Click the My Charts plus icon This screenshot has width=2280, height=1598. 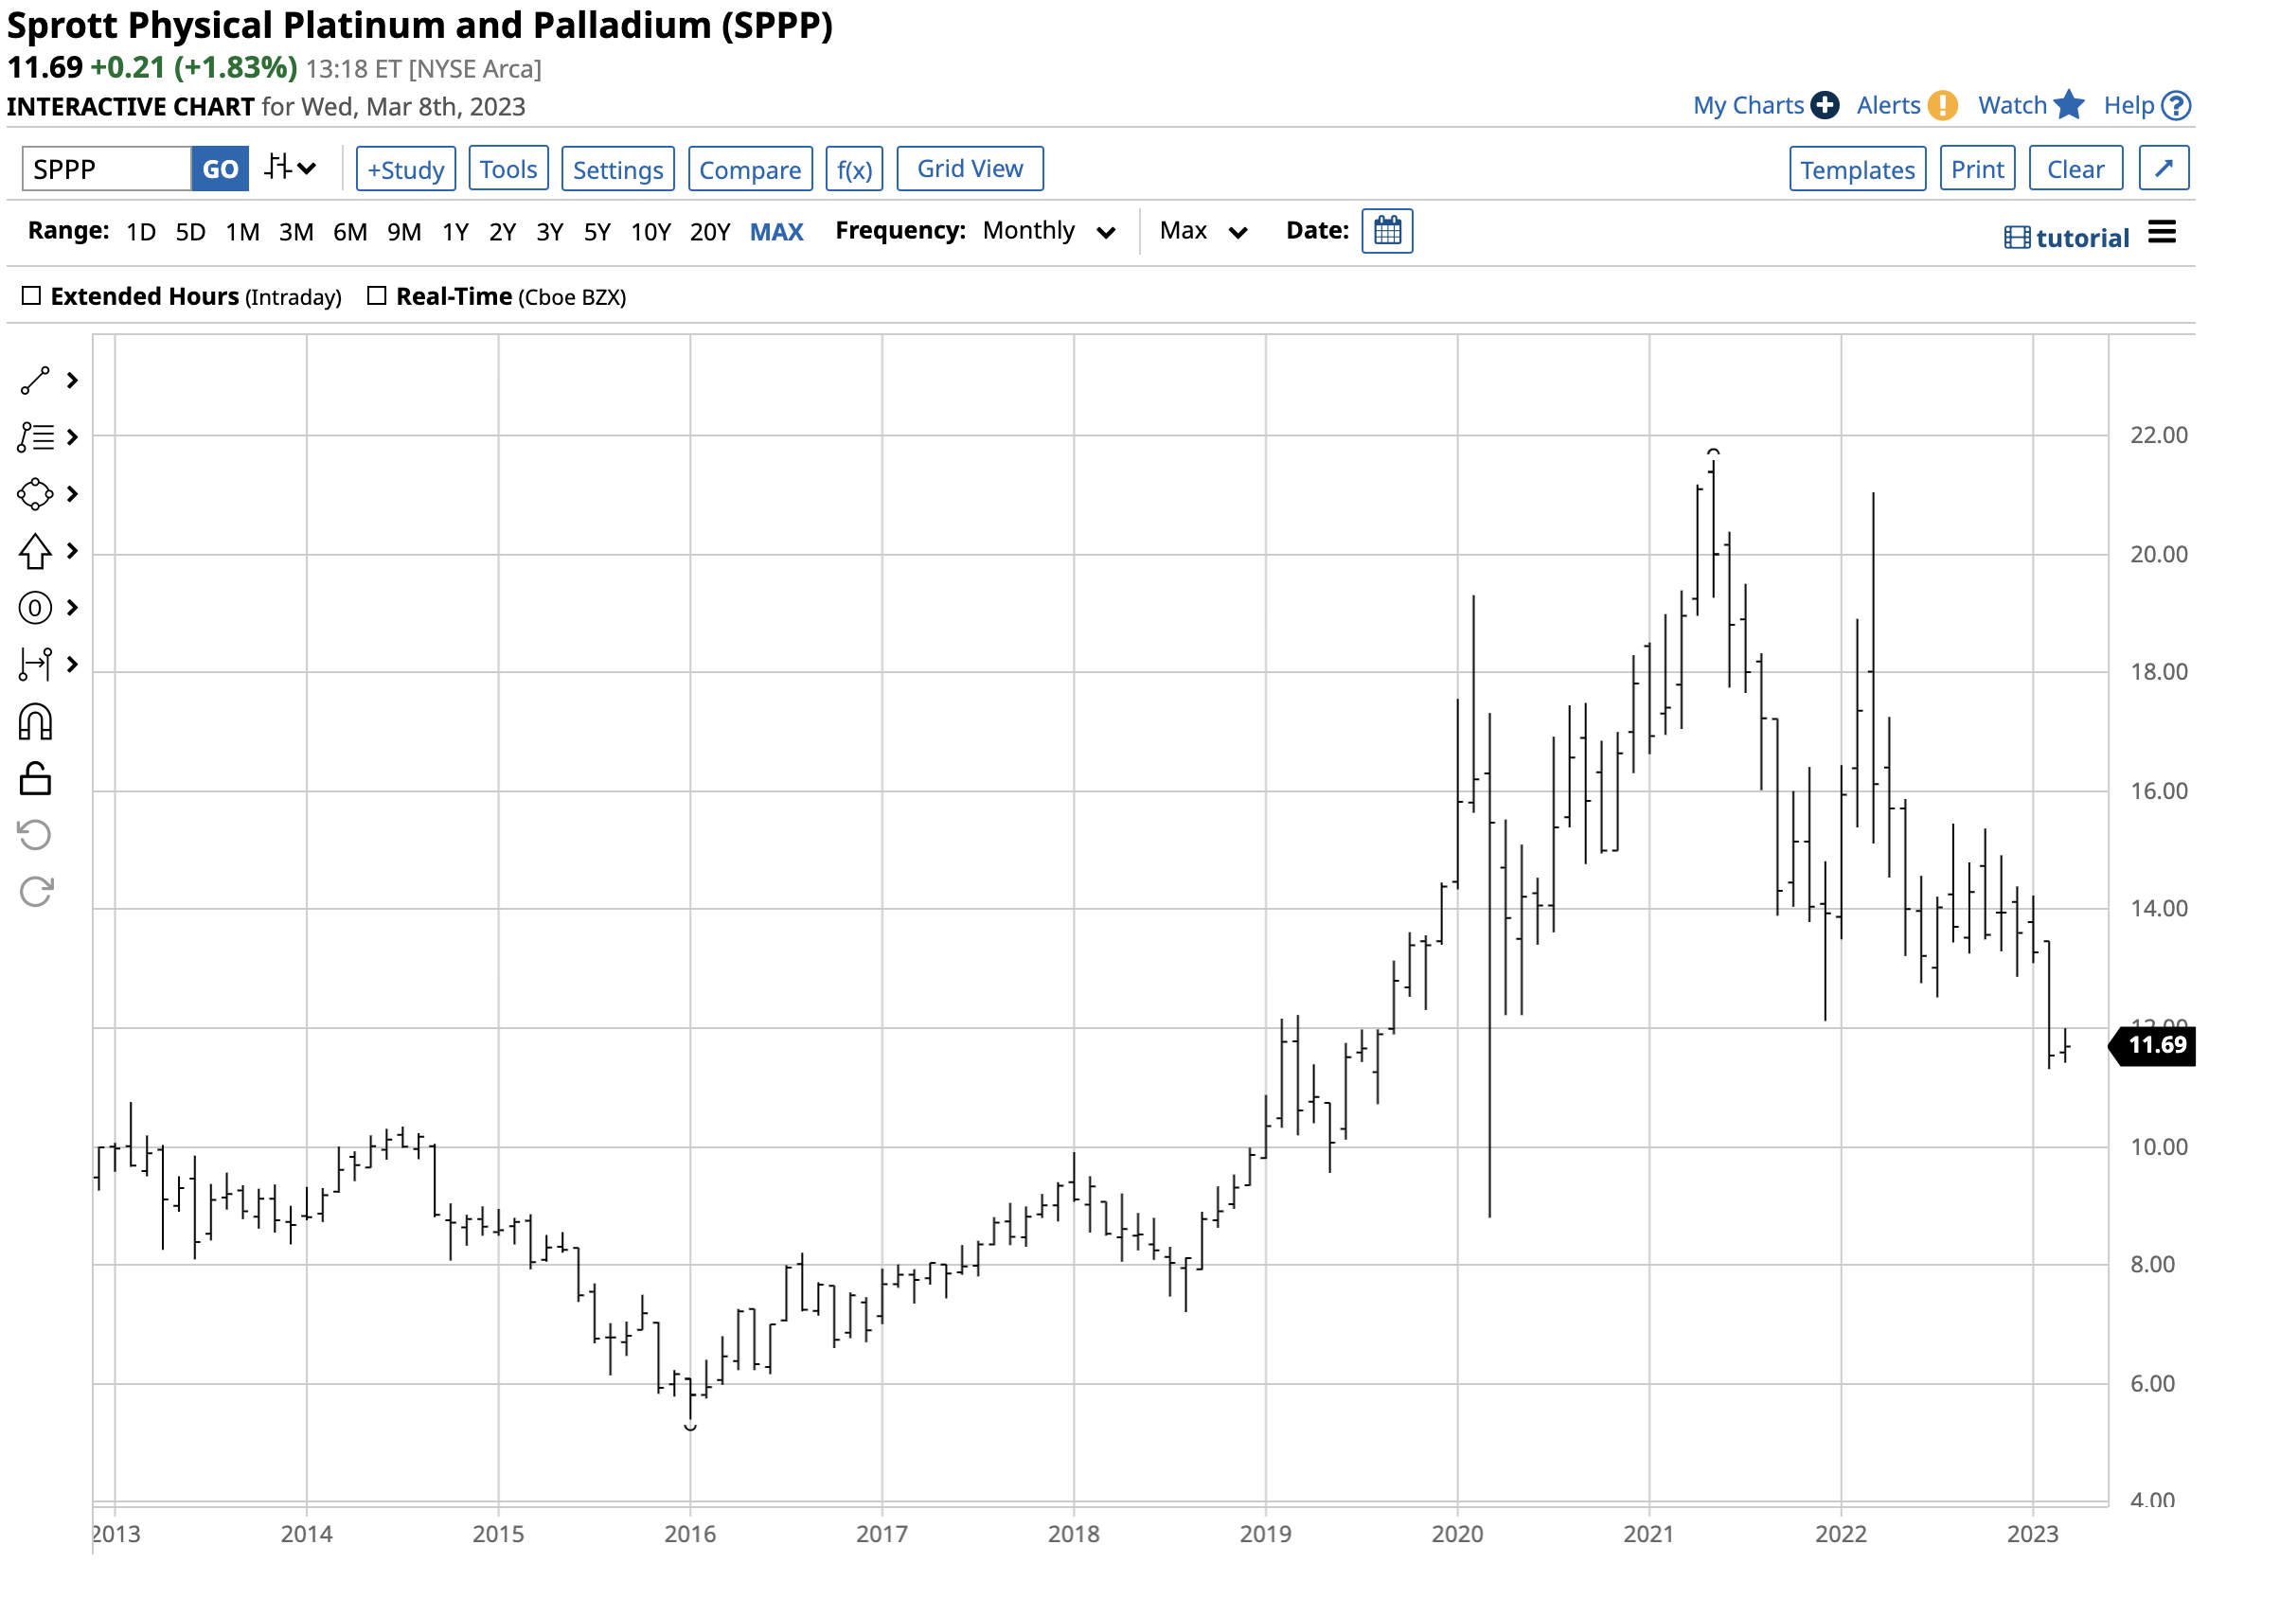point(1825,105)
